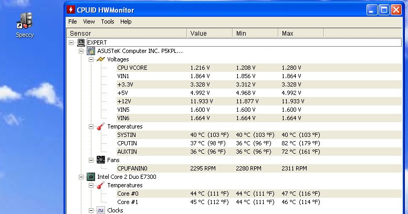Open the View menu
The width and height of the screenshot is (408, 214).
[89, 22]
